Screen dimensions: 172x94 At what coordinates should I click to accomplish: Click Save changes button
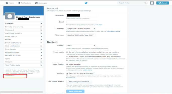point(75,91)
